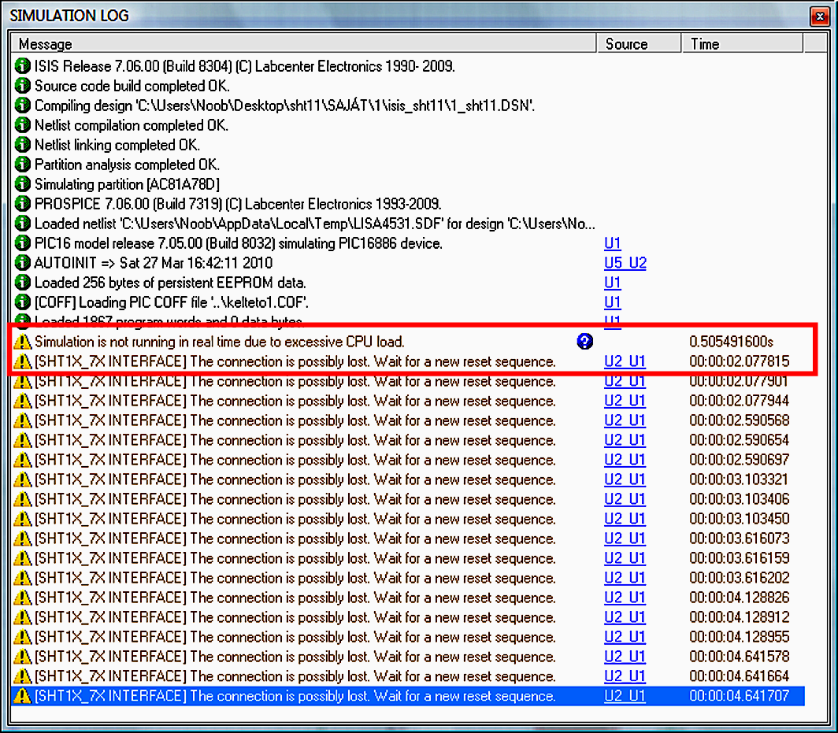Open U2 U1 link on 00:00:02.077815 row
This screenshot has width=838, height=733.
tap(625, 361)
